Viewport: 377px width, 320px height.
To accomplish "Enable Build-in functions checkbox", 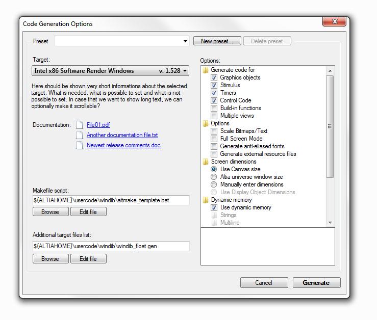I will tap(214, 108).
